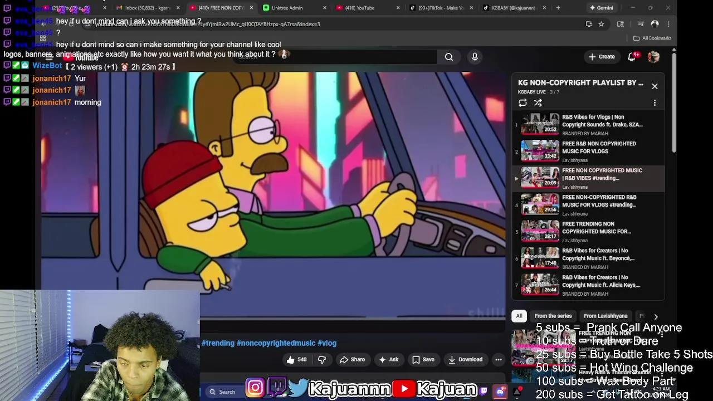Open the KG NON-COPYRIGHT PLAYLIST title link
Viewport: 713px width, 401px height.
coord(580,82)
